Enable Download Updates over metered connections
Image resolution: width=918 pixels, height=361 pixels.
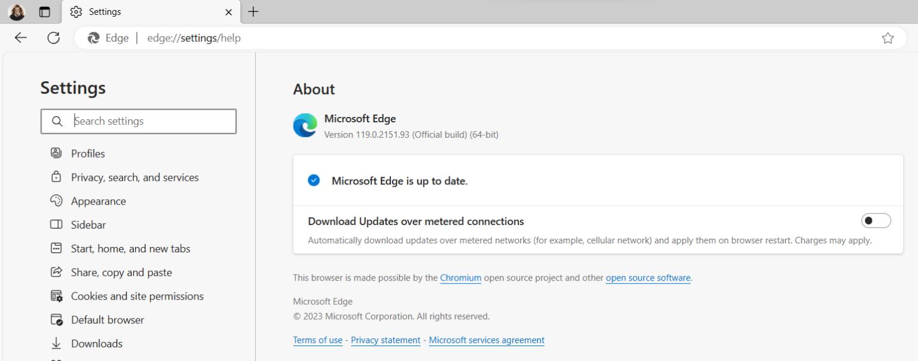876,221
